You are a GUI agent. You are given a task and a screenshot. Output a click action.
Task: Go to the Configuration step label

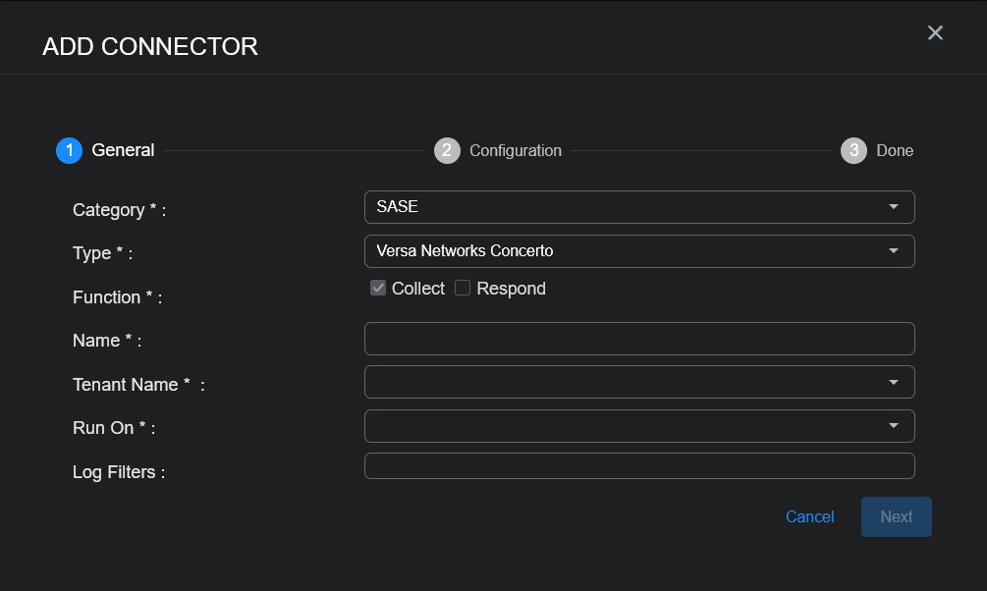coord(516,151)
